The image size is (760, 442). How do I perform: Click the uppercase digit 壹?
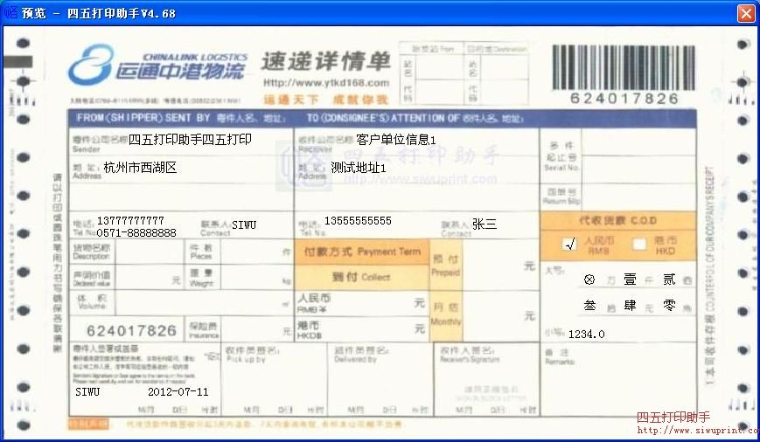tap(630, 280)
